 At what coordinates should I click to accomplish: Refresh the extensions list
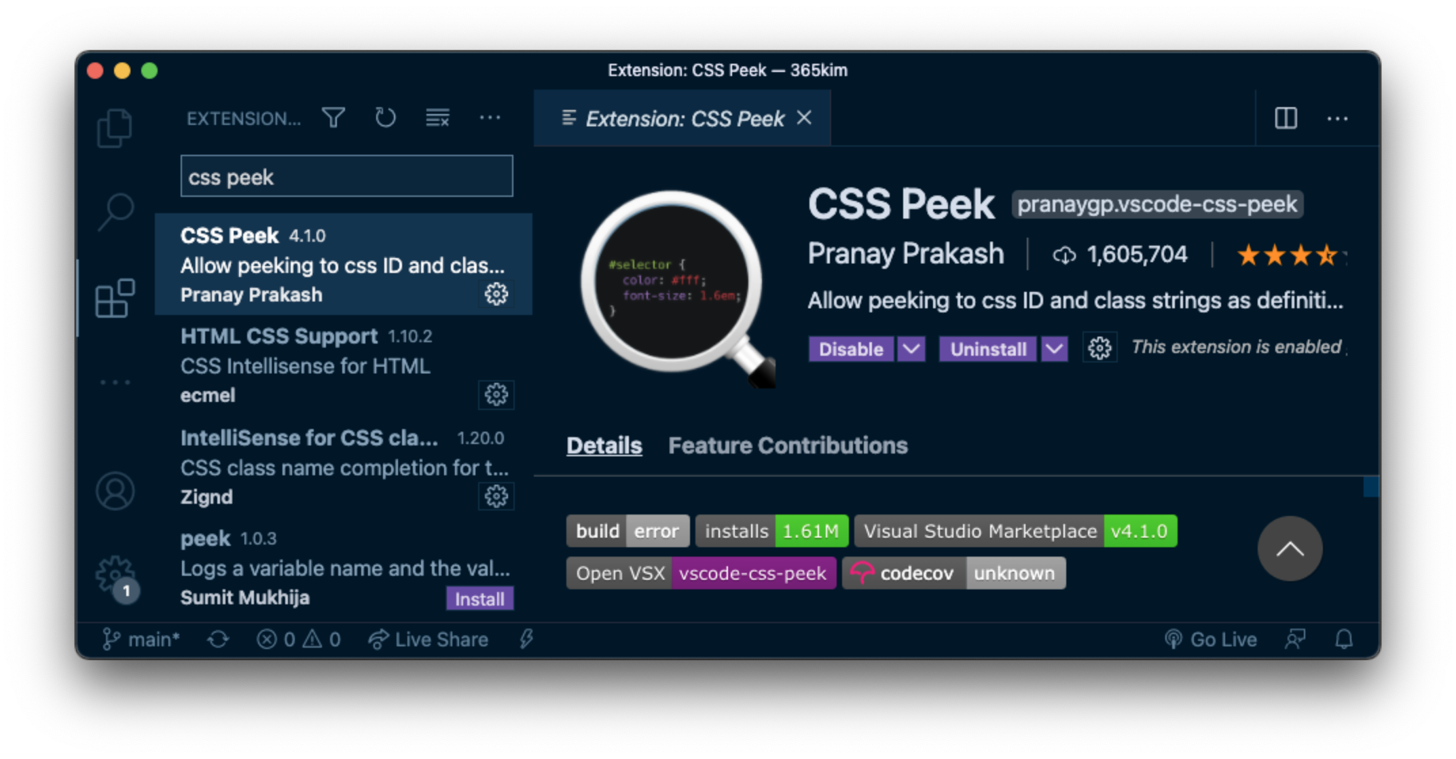pos(385,118)
